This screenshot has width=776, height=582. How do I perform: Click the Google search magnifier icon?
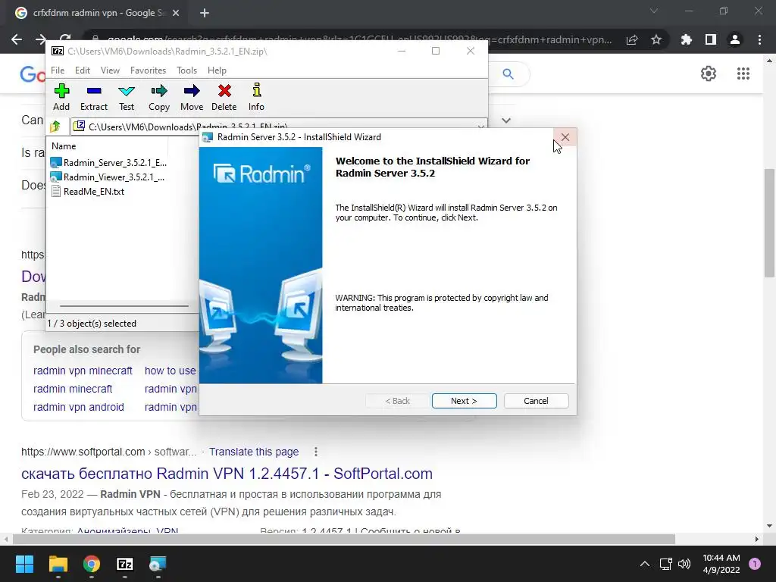click(508, 74)
